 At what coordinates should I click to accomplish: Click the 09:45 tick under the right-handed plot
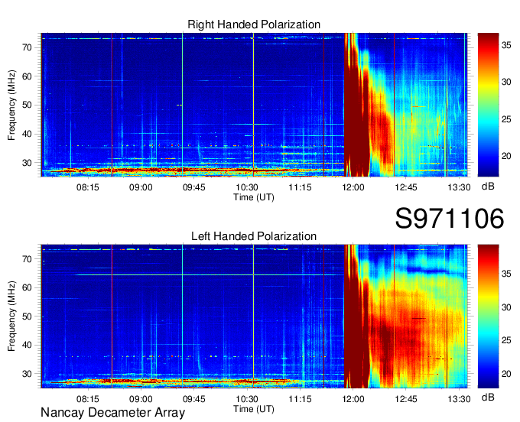coord(193,187)
